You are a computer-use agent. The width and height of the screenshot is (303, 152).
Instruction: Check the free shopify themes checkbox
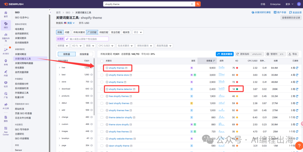click(102, 96)
